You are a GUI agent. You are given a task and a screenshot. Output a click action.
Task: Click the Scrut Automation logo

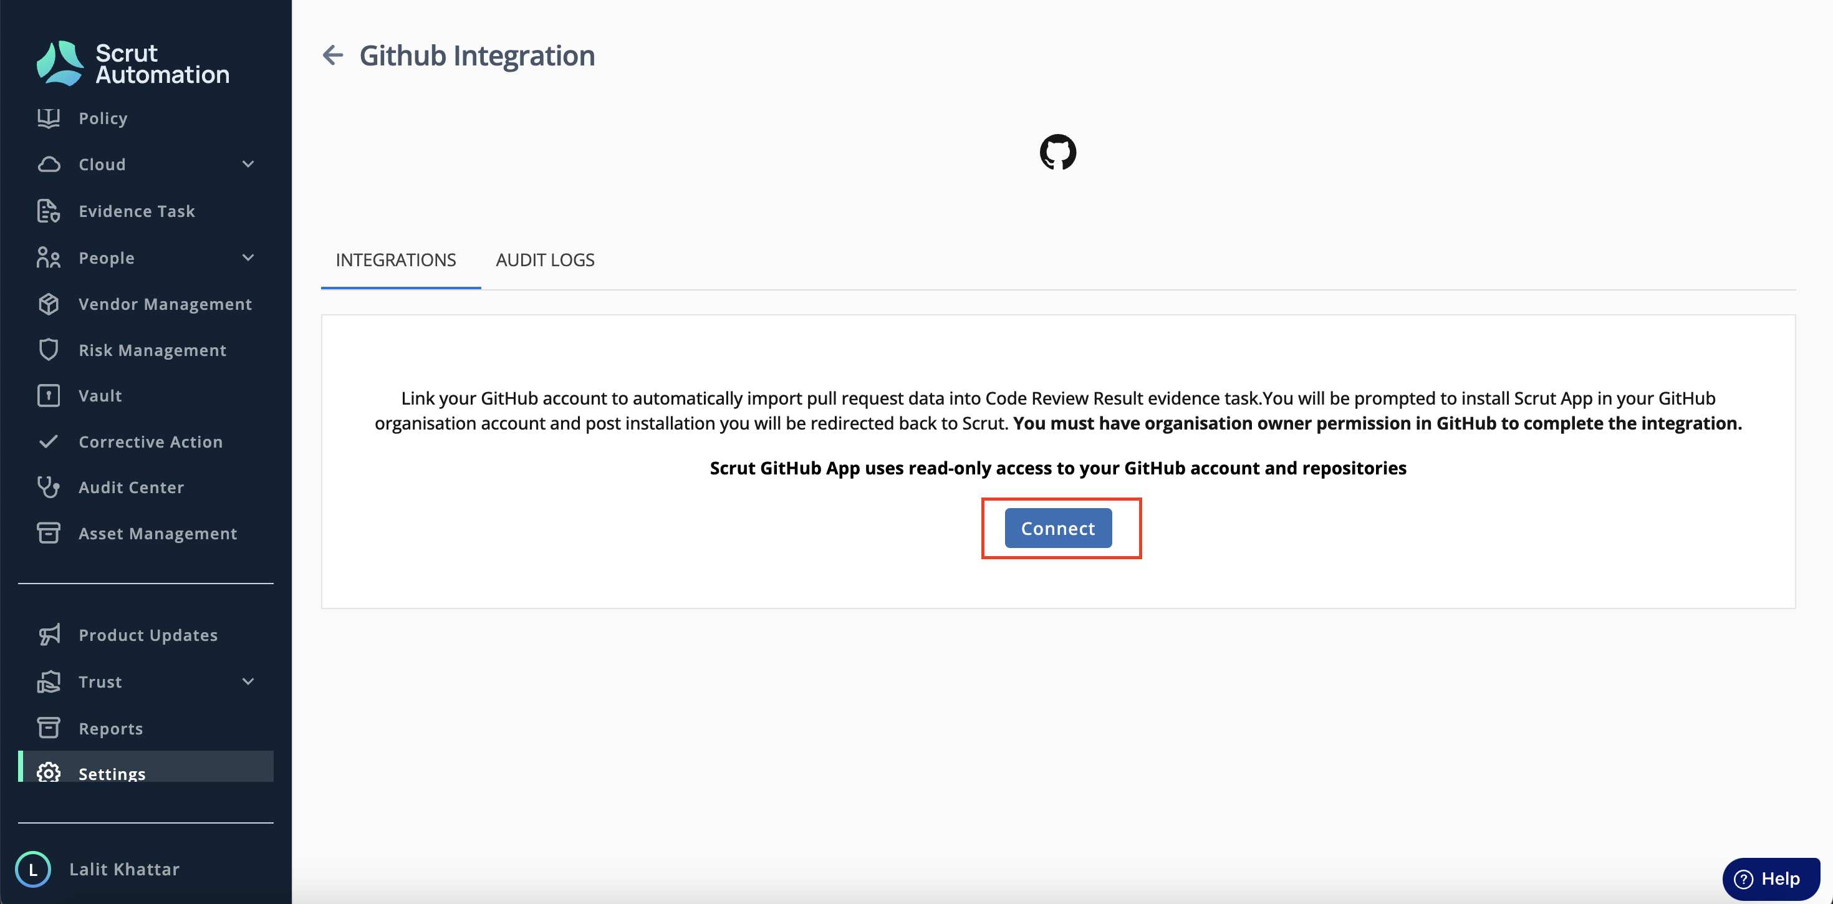133,64
